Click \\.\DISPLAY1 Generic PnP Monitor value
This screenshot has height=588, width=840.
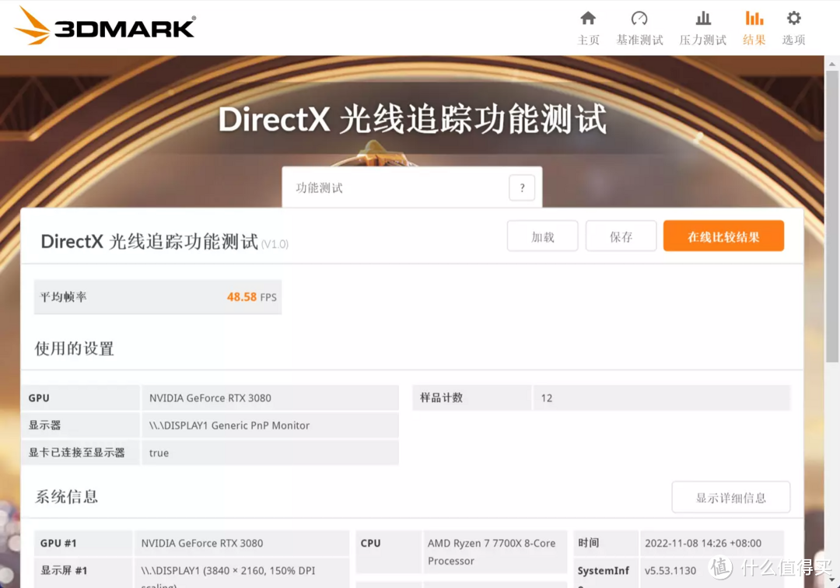[x=229, y=425]
